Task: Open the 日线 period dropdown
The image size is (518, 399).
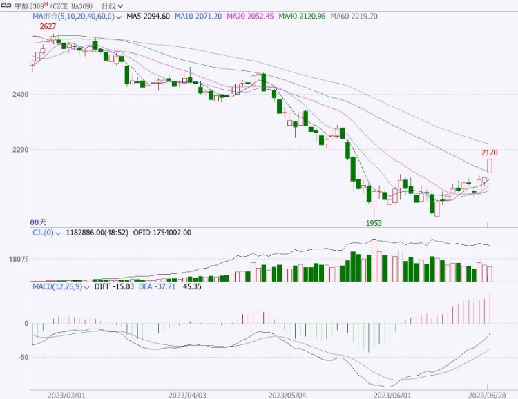Action: [113, 6]
